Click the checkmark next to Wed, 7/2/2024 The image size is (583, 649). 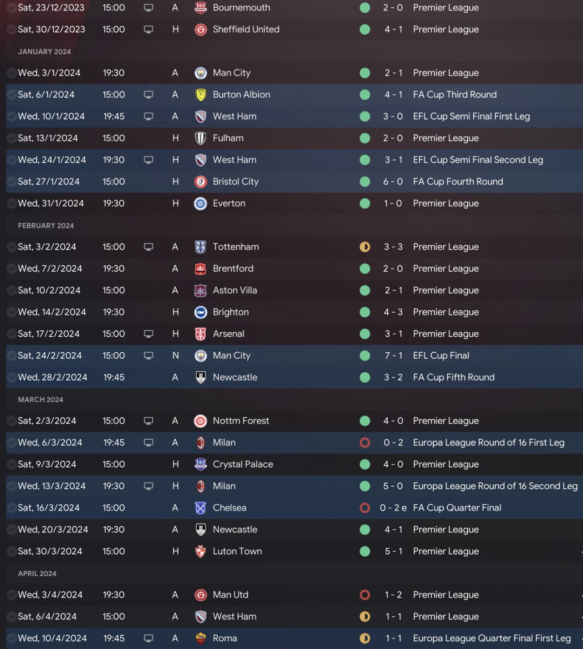11,269
